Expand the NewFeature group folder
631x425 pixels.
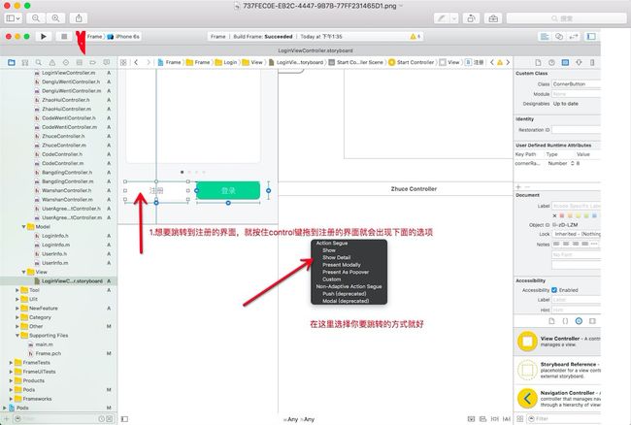pyautogui.click(x=17, y=309)
